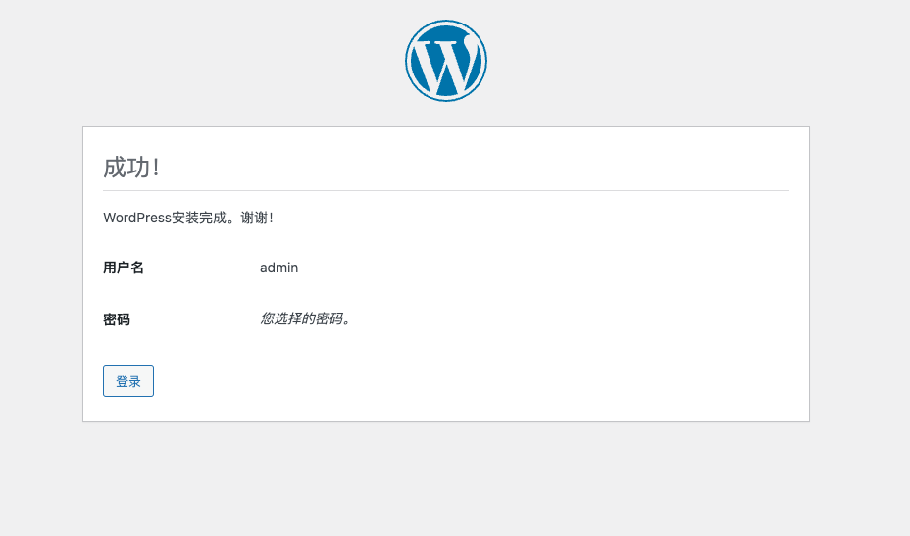Click the username value 'admin'

click(278, 268)
